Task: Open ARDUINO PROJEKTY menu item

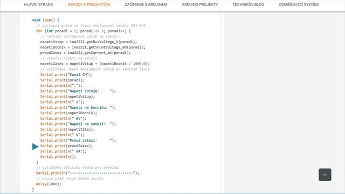Action: tap(200, 4)
